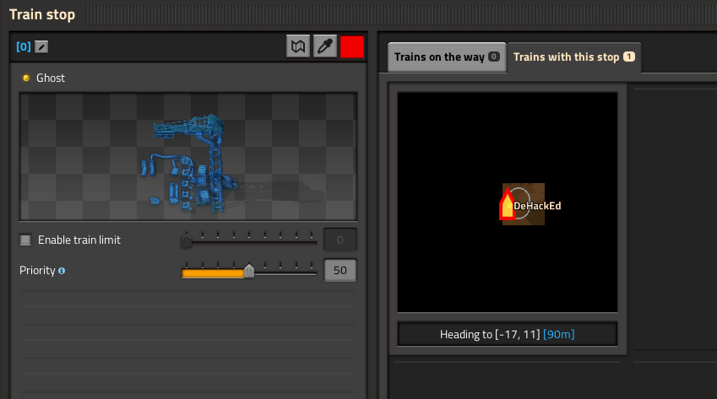
Task: Click the Priority slider handle
Action: 249,270
